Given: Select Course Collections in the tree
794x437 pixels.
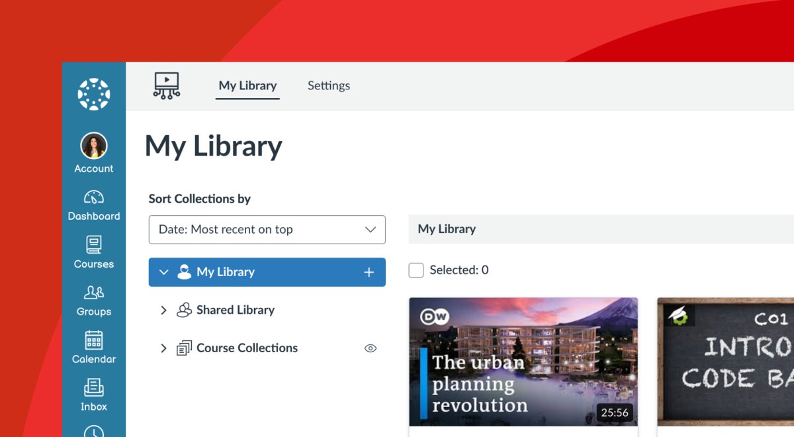Looking at the screenshot, I should 247,348.
